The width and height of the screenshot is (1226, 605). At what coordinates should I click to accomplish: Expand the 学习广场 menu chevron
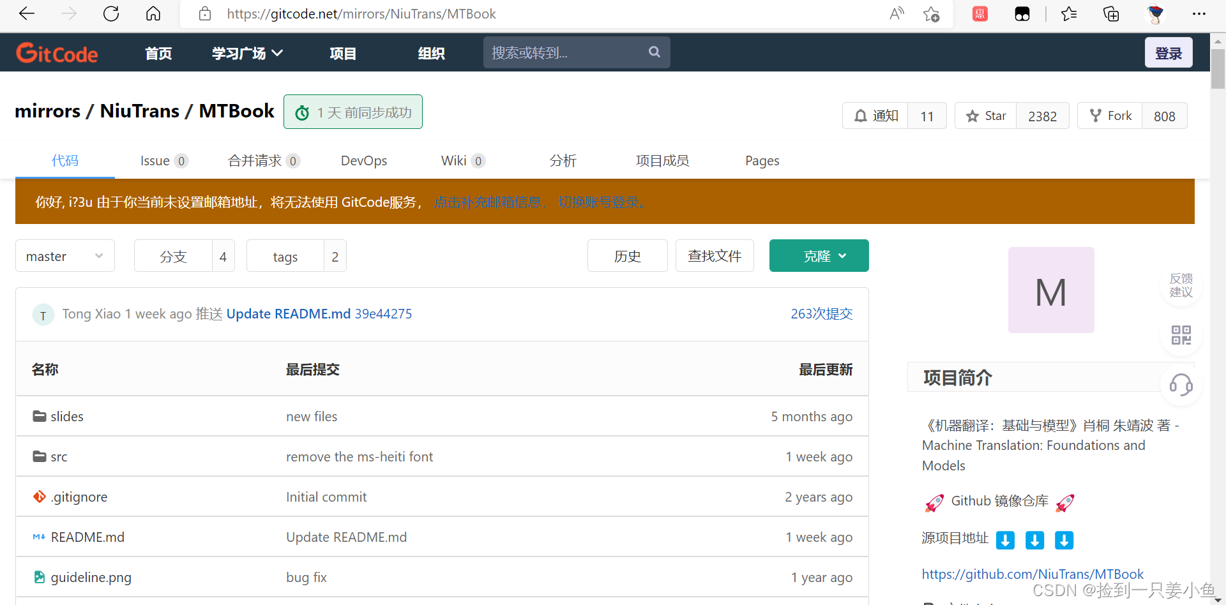(276, 52)
